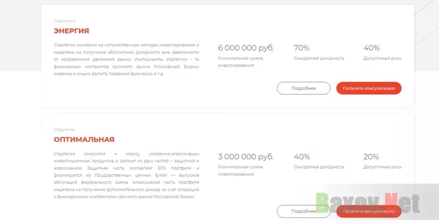Click the Стратегия label above ЭНЕРГИЯ
The image size is (439, 223).
click(64, 21)
